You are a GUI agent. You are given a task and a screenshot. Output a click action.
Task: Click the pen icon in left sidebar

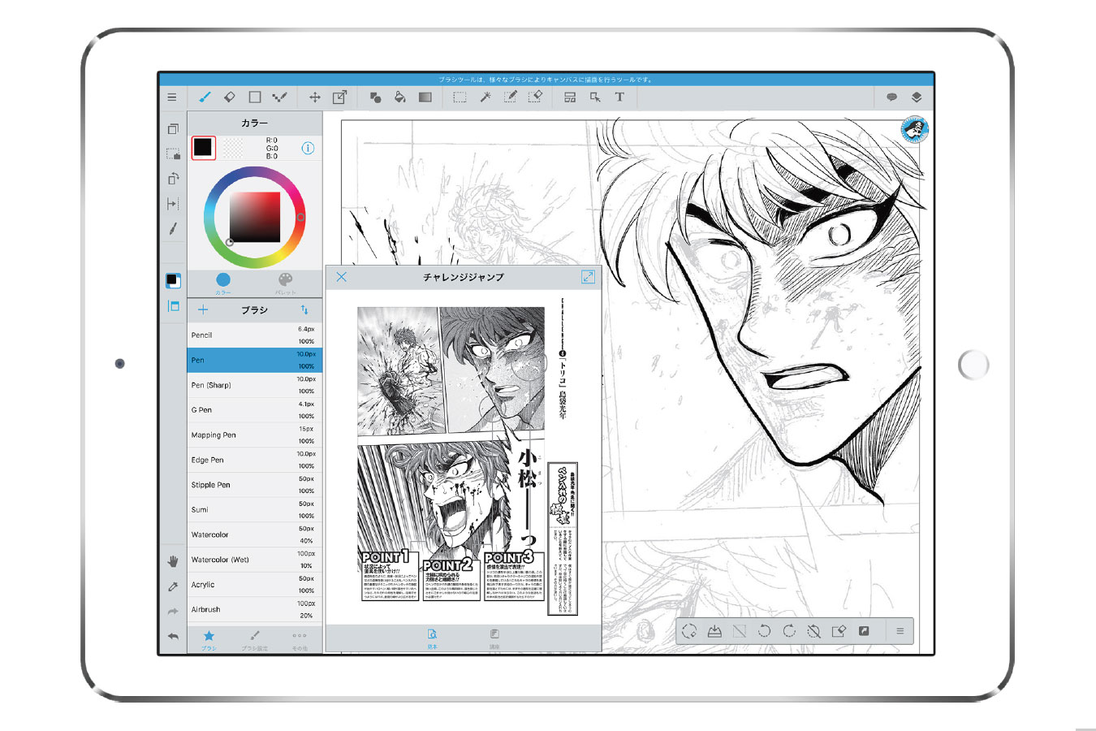(x=173, y=229)
